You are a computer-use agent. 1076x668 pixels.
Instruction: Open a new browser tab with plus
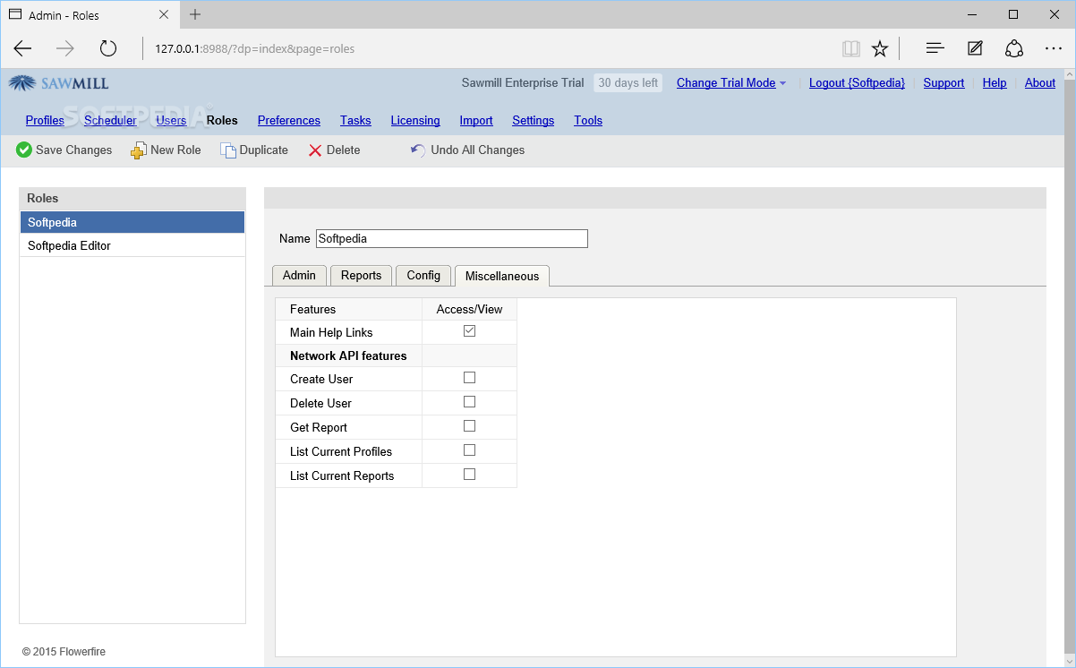pyautogui.click(x=195, y=14)
